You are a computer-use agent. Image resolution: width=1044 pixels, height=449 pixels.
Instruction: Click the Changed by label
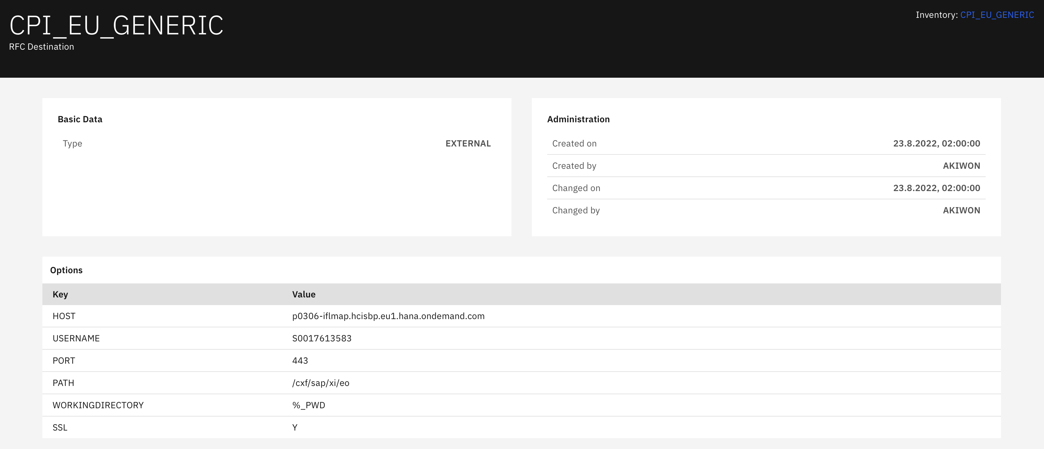coord(576,210)
